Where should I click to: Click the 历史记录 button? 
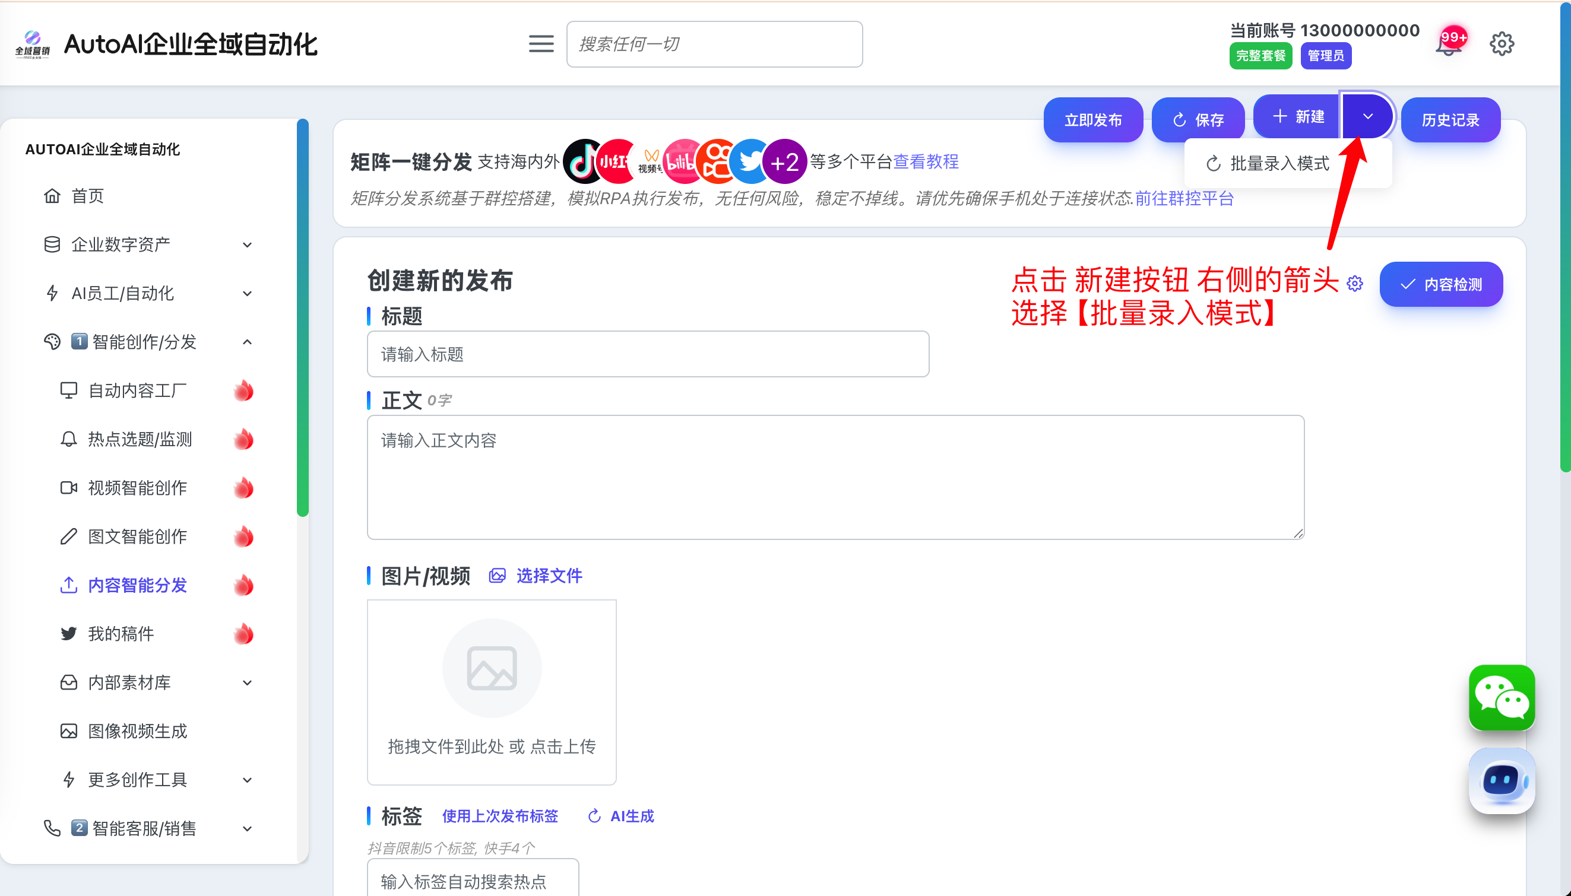1450,120
